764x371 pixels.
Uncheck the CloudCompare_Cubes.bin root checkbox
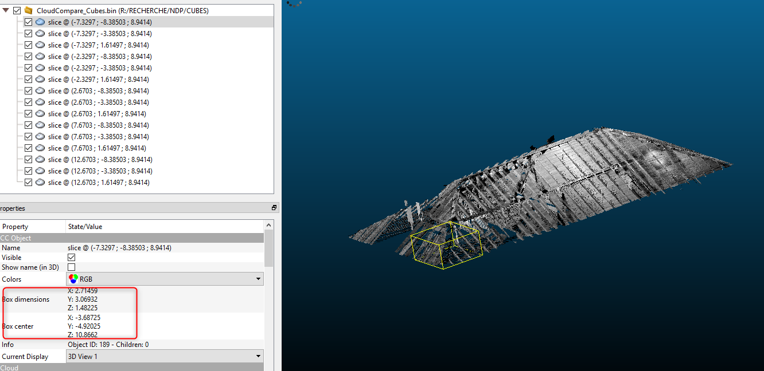[17, 10]
